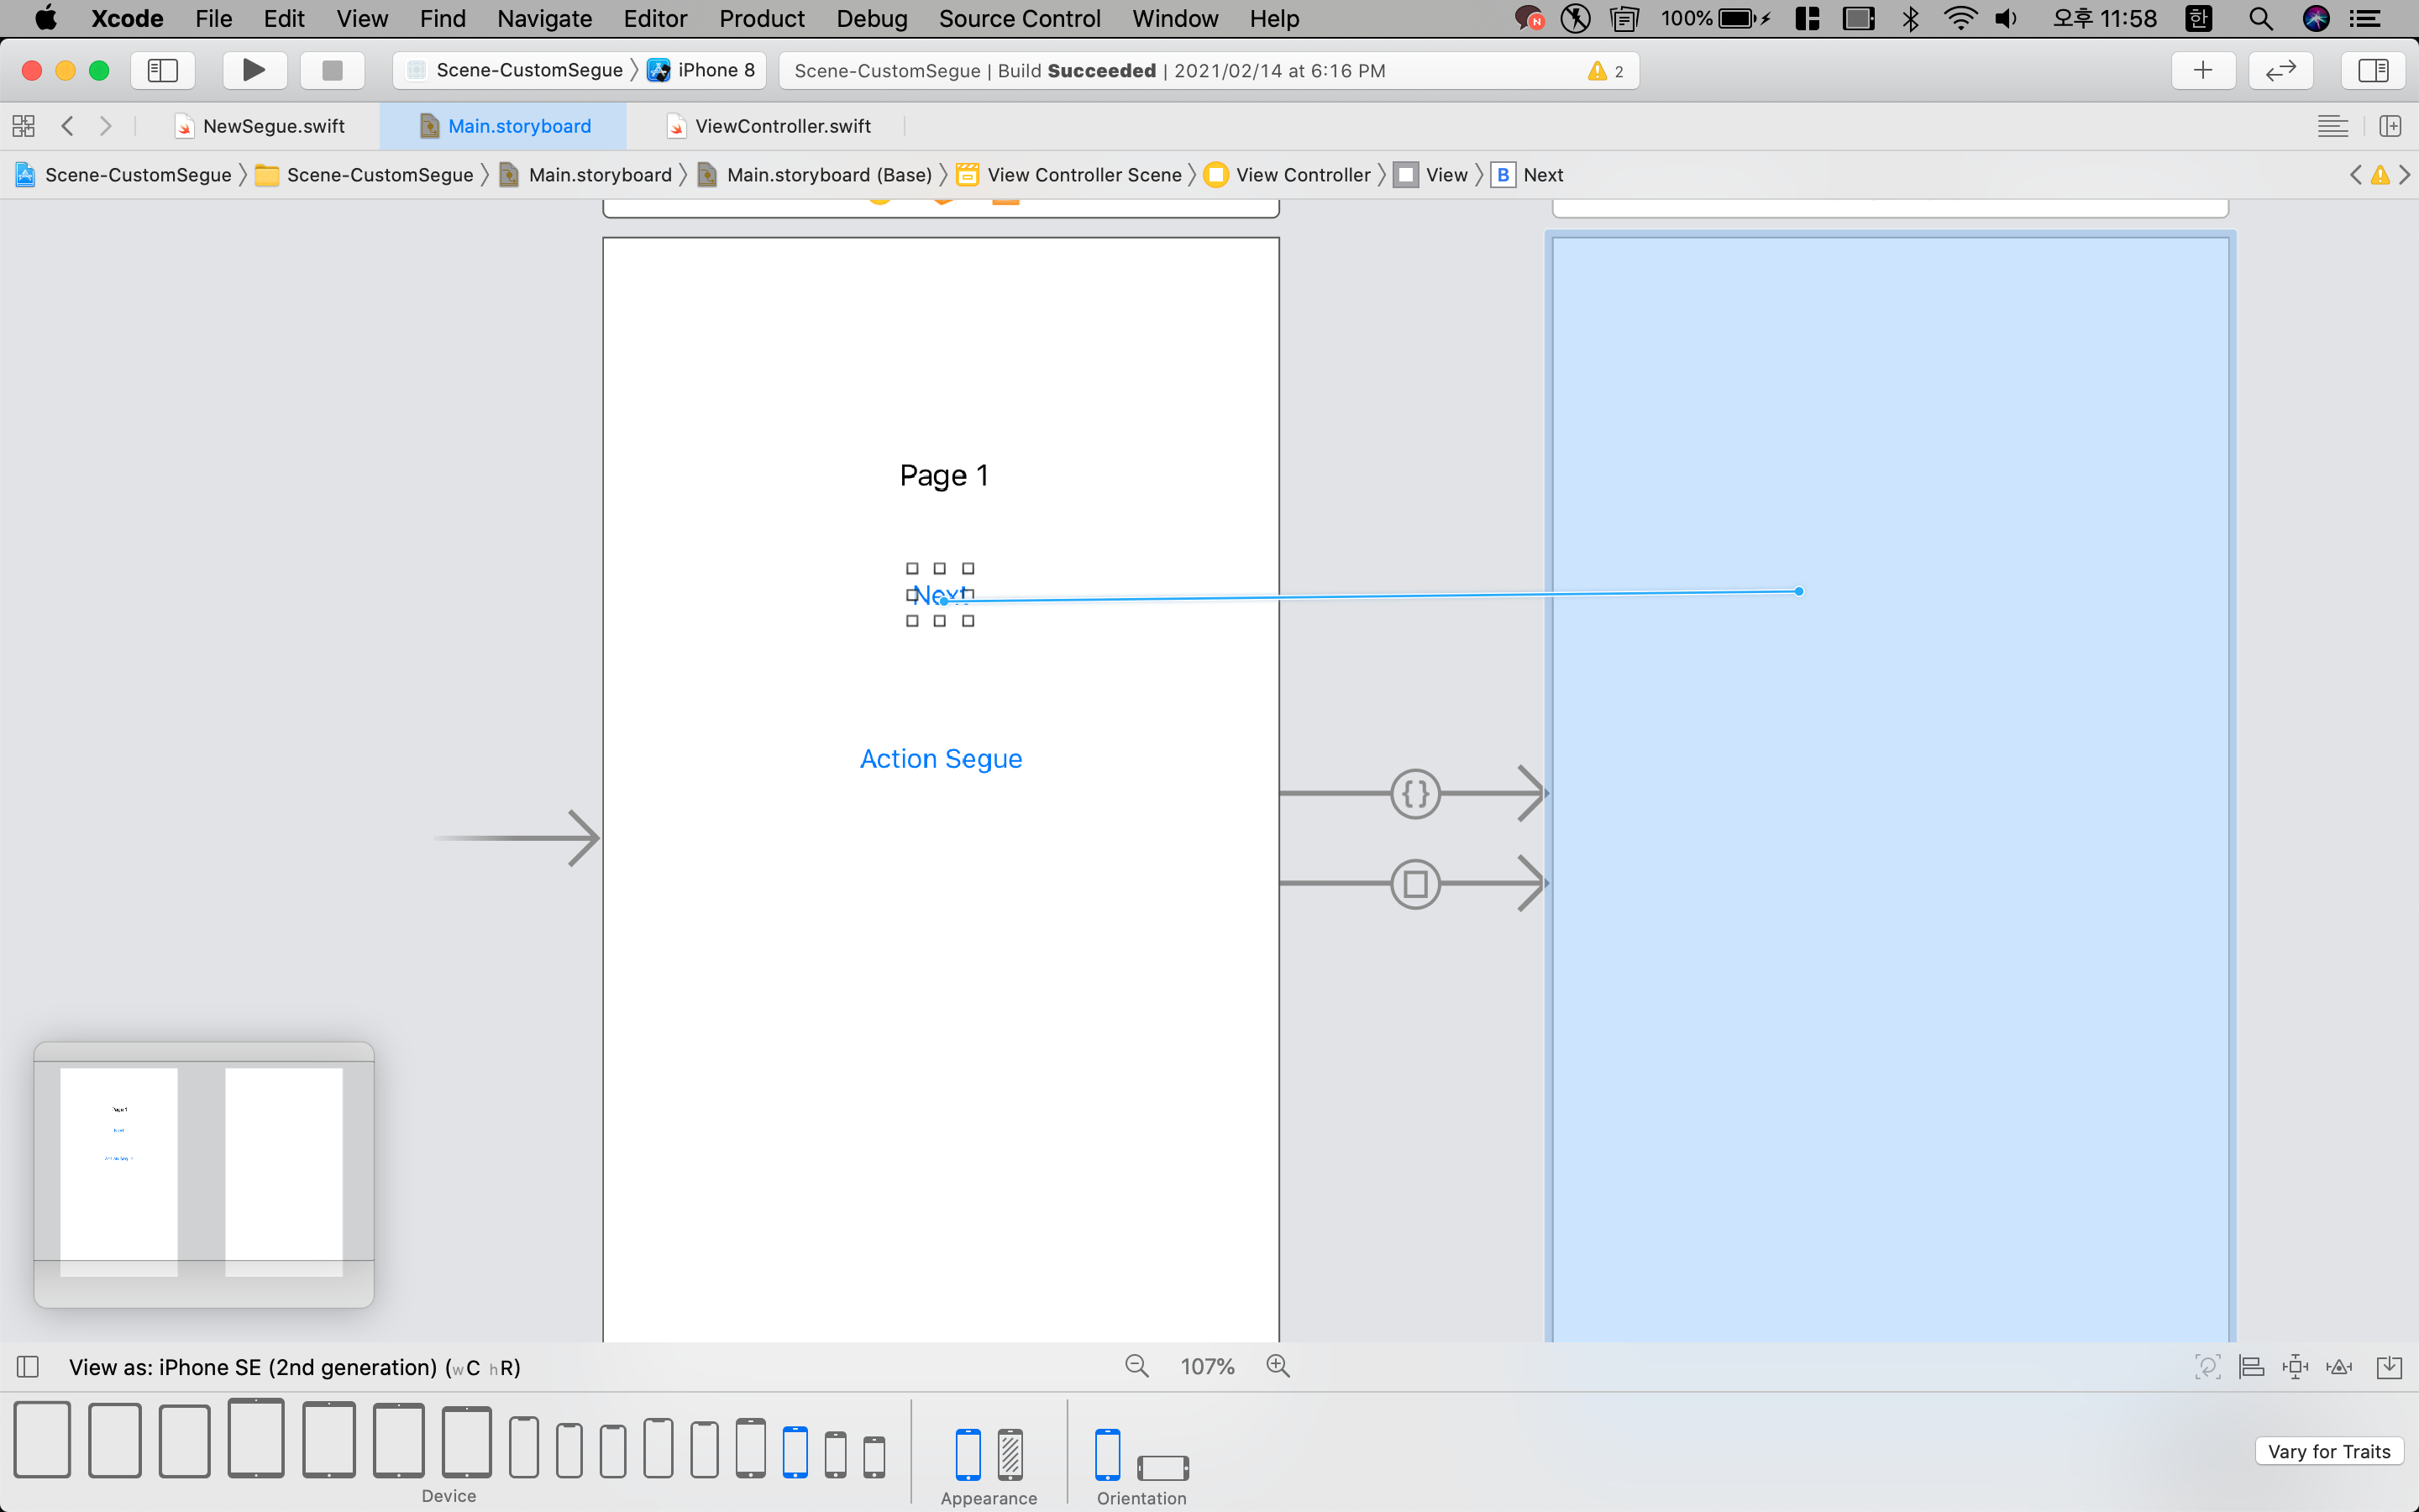Zoom out the storyboard canvas

(x=1136, y=1366)
